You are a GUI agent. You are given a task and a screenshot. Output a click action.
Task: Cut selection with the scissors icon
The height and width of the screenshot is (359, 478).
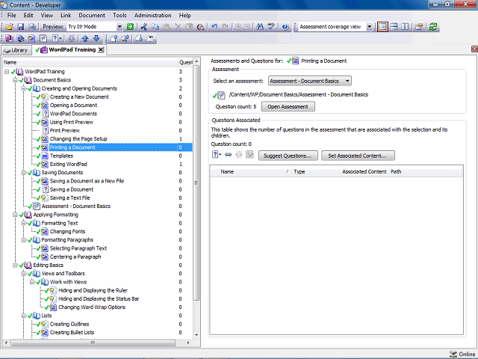tap(144, 27)
